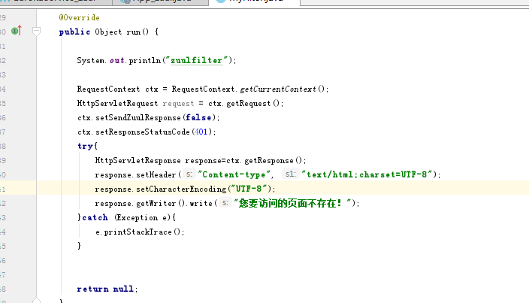This screenshot has height=303, width=529.
Task: Click the "zuulfilter" string literal
Action: [196, 60]
